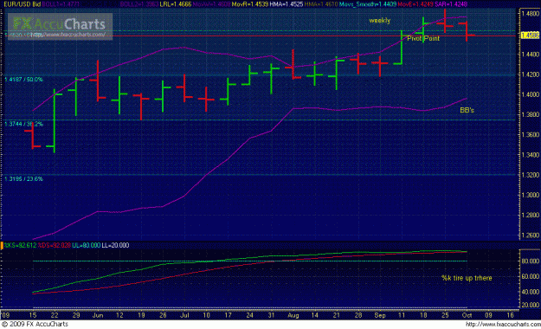Image resolution: width=541 pixels, height=329 pixels.
Task: Select the BOLL1=1.4771 indicator readout
Action: [61, 4]
